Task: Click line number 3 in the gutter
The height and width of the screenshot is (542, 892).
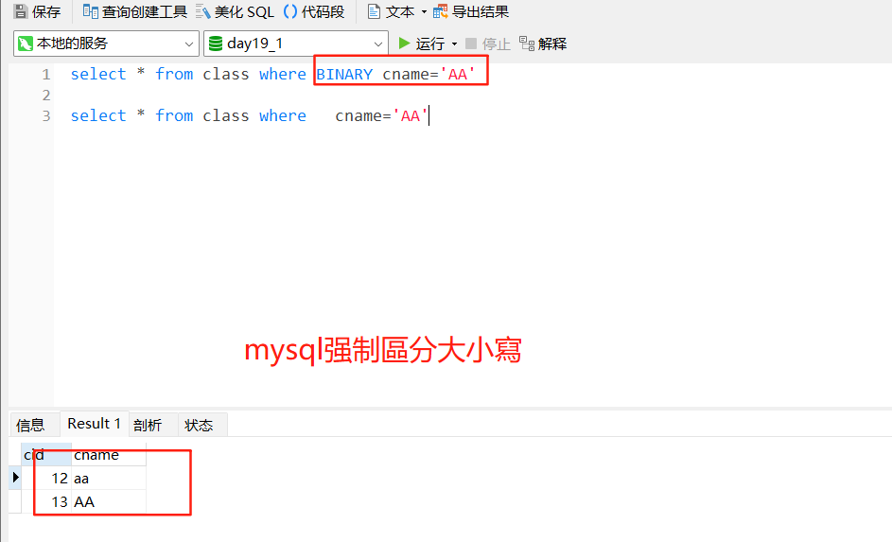Action: pos(46,116)
